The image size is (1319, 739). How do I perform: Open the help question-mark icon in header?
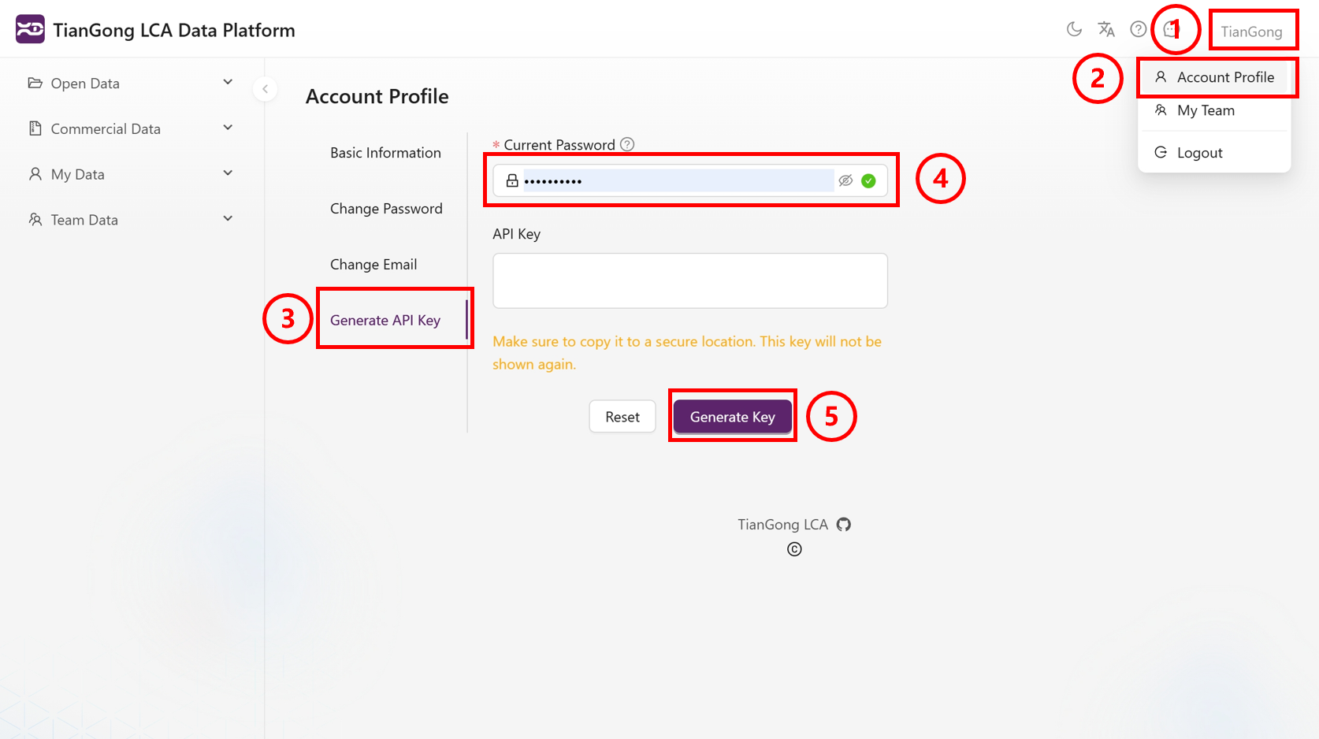(1138, 30)
